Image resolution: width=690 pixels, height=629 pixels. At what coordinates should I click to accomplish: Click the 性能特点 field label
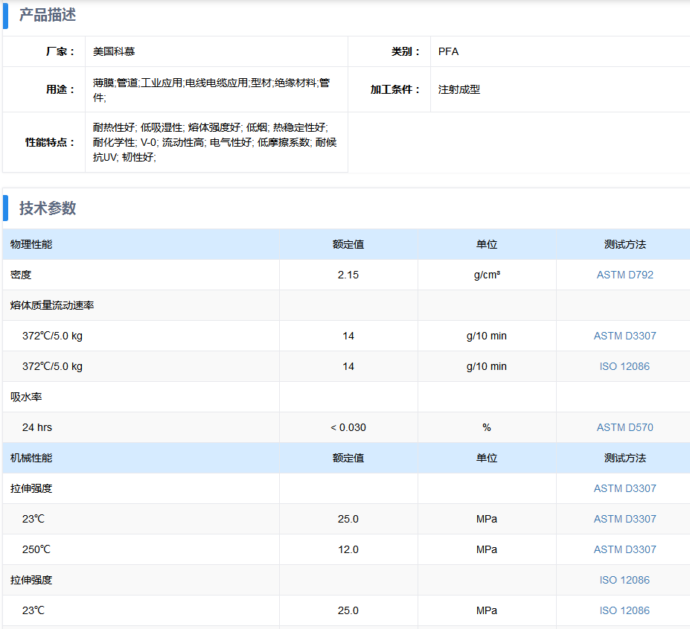[50, 142]
